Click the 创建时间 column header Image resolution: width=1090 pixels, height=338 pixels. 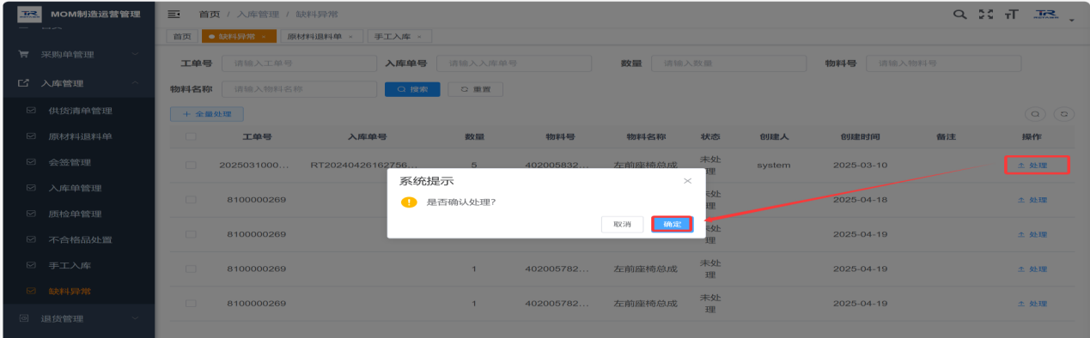(x=860, y=136)
